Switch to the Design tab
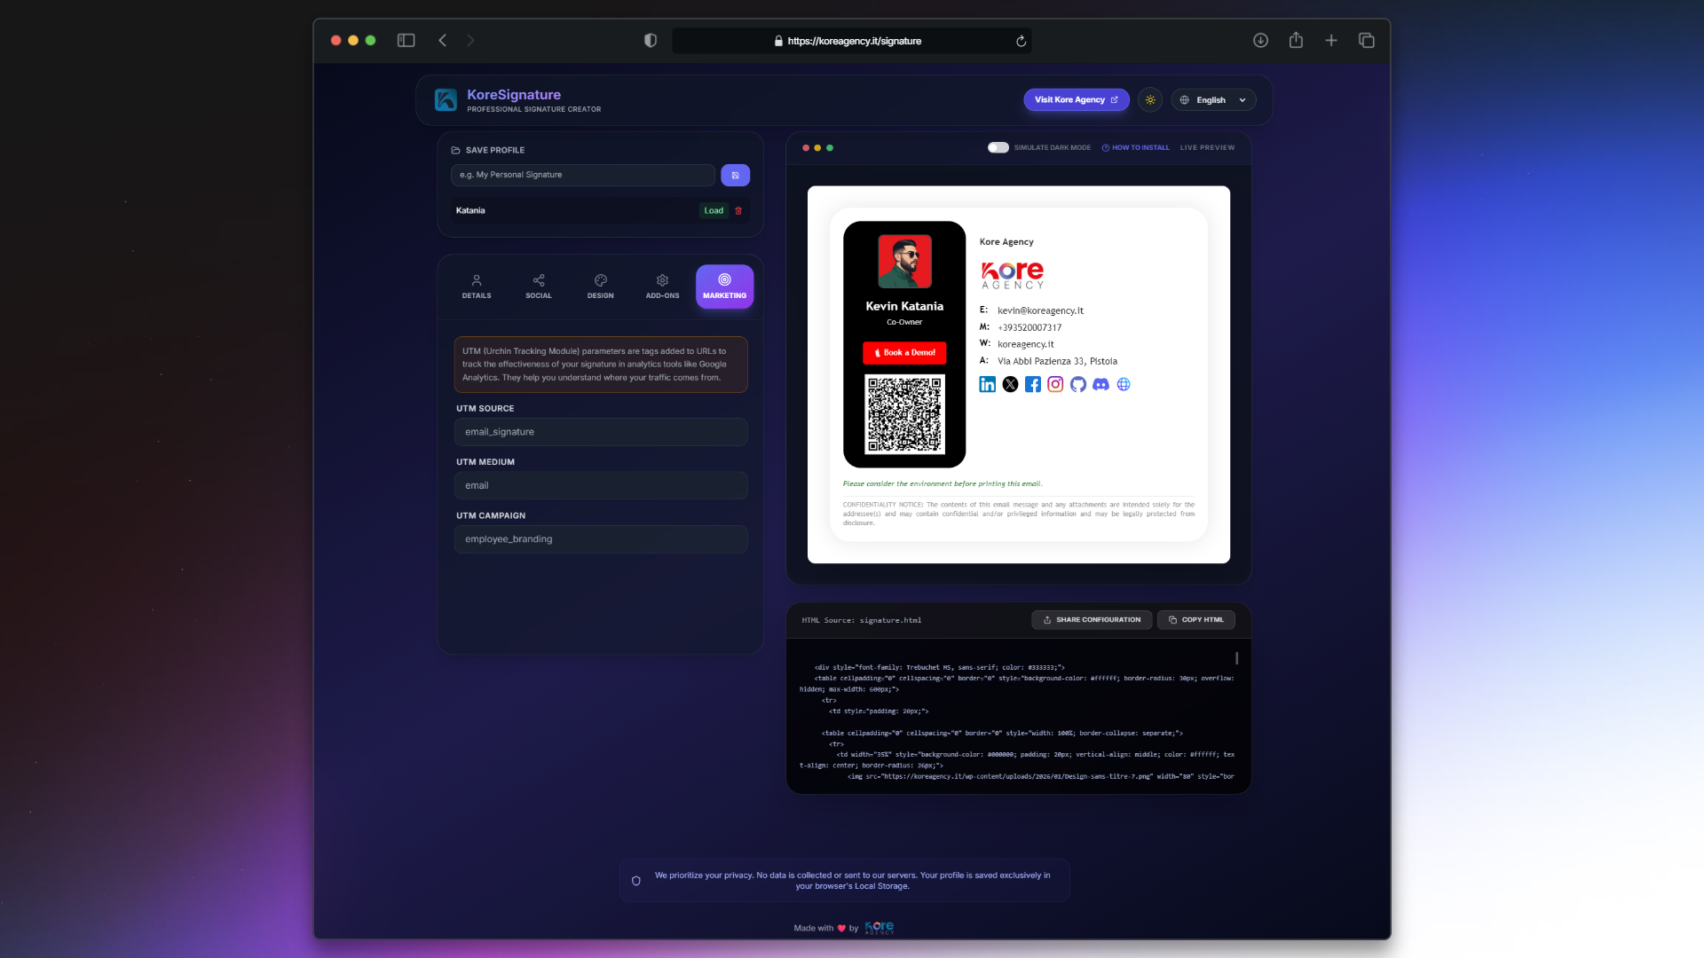1704x958 pixels. tap(600, 286)
